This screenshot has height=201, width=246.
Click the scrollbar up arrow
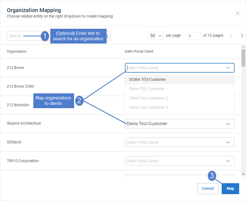pos(243,47)
